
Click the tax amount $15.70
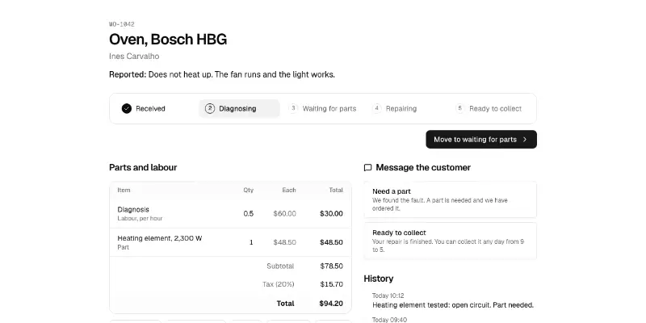(x=332, y=284)
